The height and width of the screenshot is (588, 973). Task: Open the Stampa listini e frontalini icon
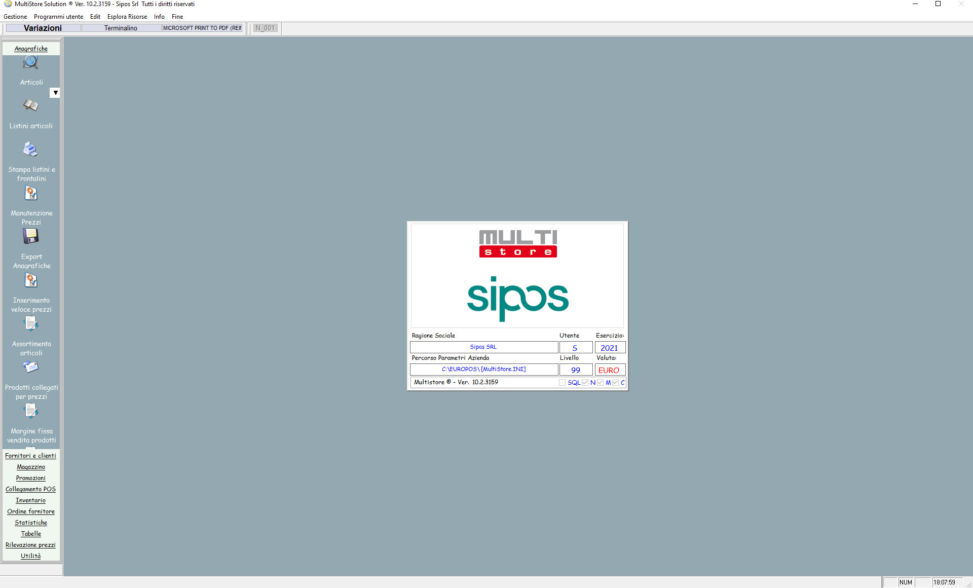tap(31, 150)
